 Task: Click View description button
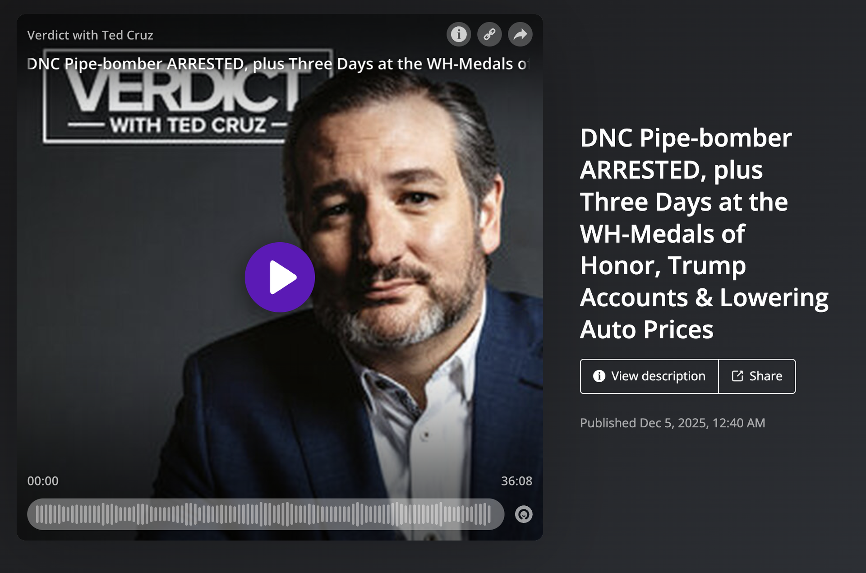(649, 376)
